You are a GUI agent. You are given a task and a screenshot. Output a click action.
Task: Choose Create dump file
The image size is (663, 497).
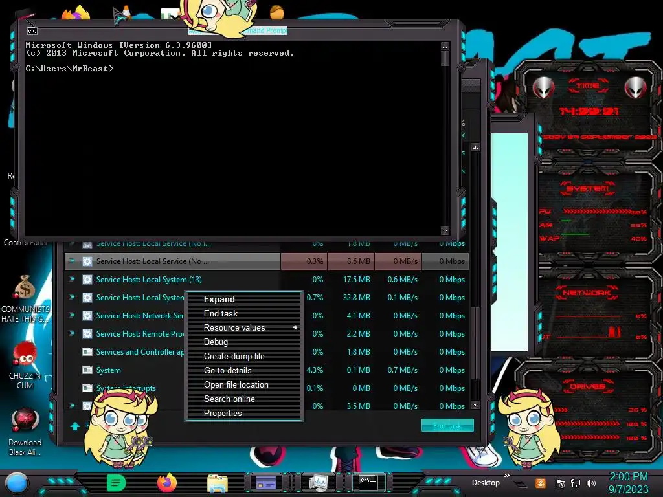tap(234, 357)
